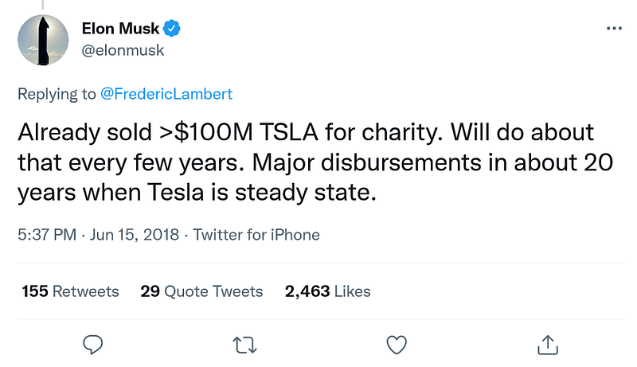Click the Replying to label
637x367 pixels.
(x=57, y=94)
